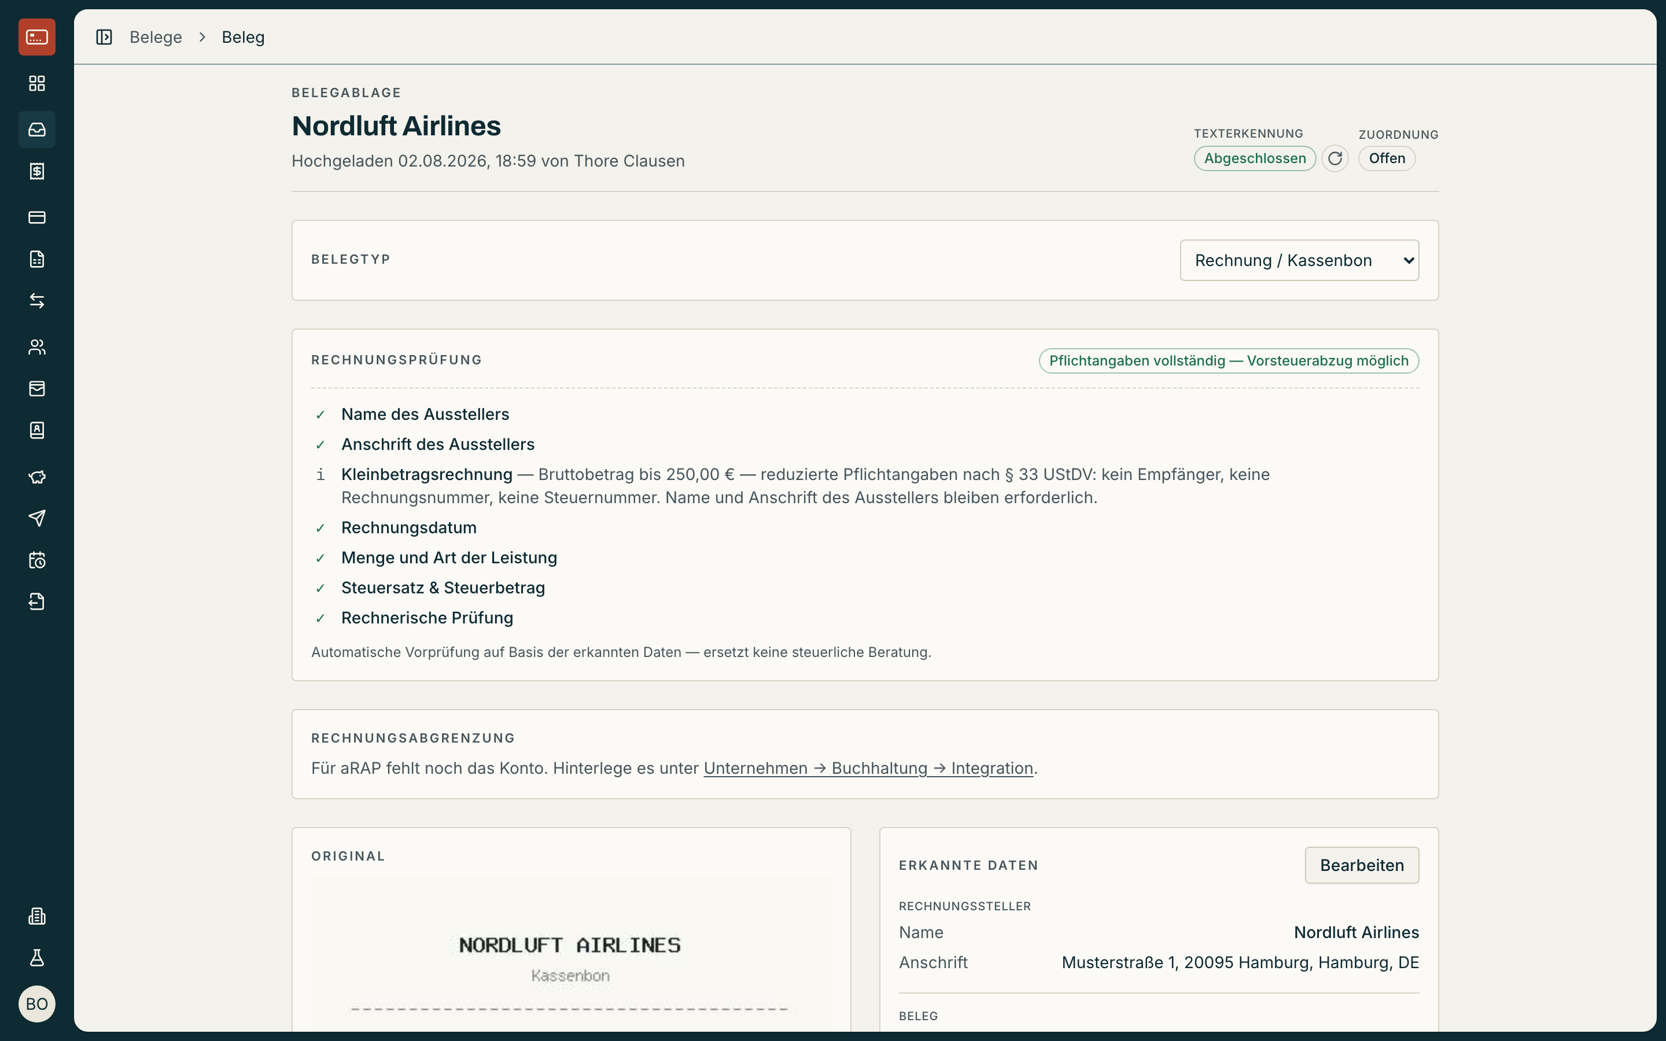
Task: Go to Belege breadcrumb
Action: [156, 37]
